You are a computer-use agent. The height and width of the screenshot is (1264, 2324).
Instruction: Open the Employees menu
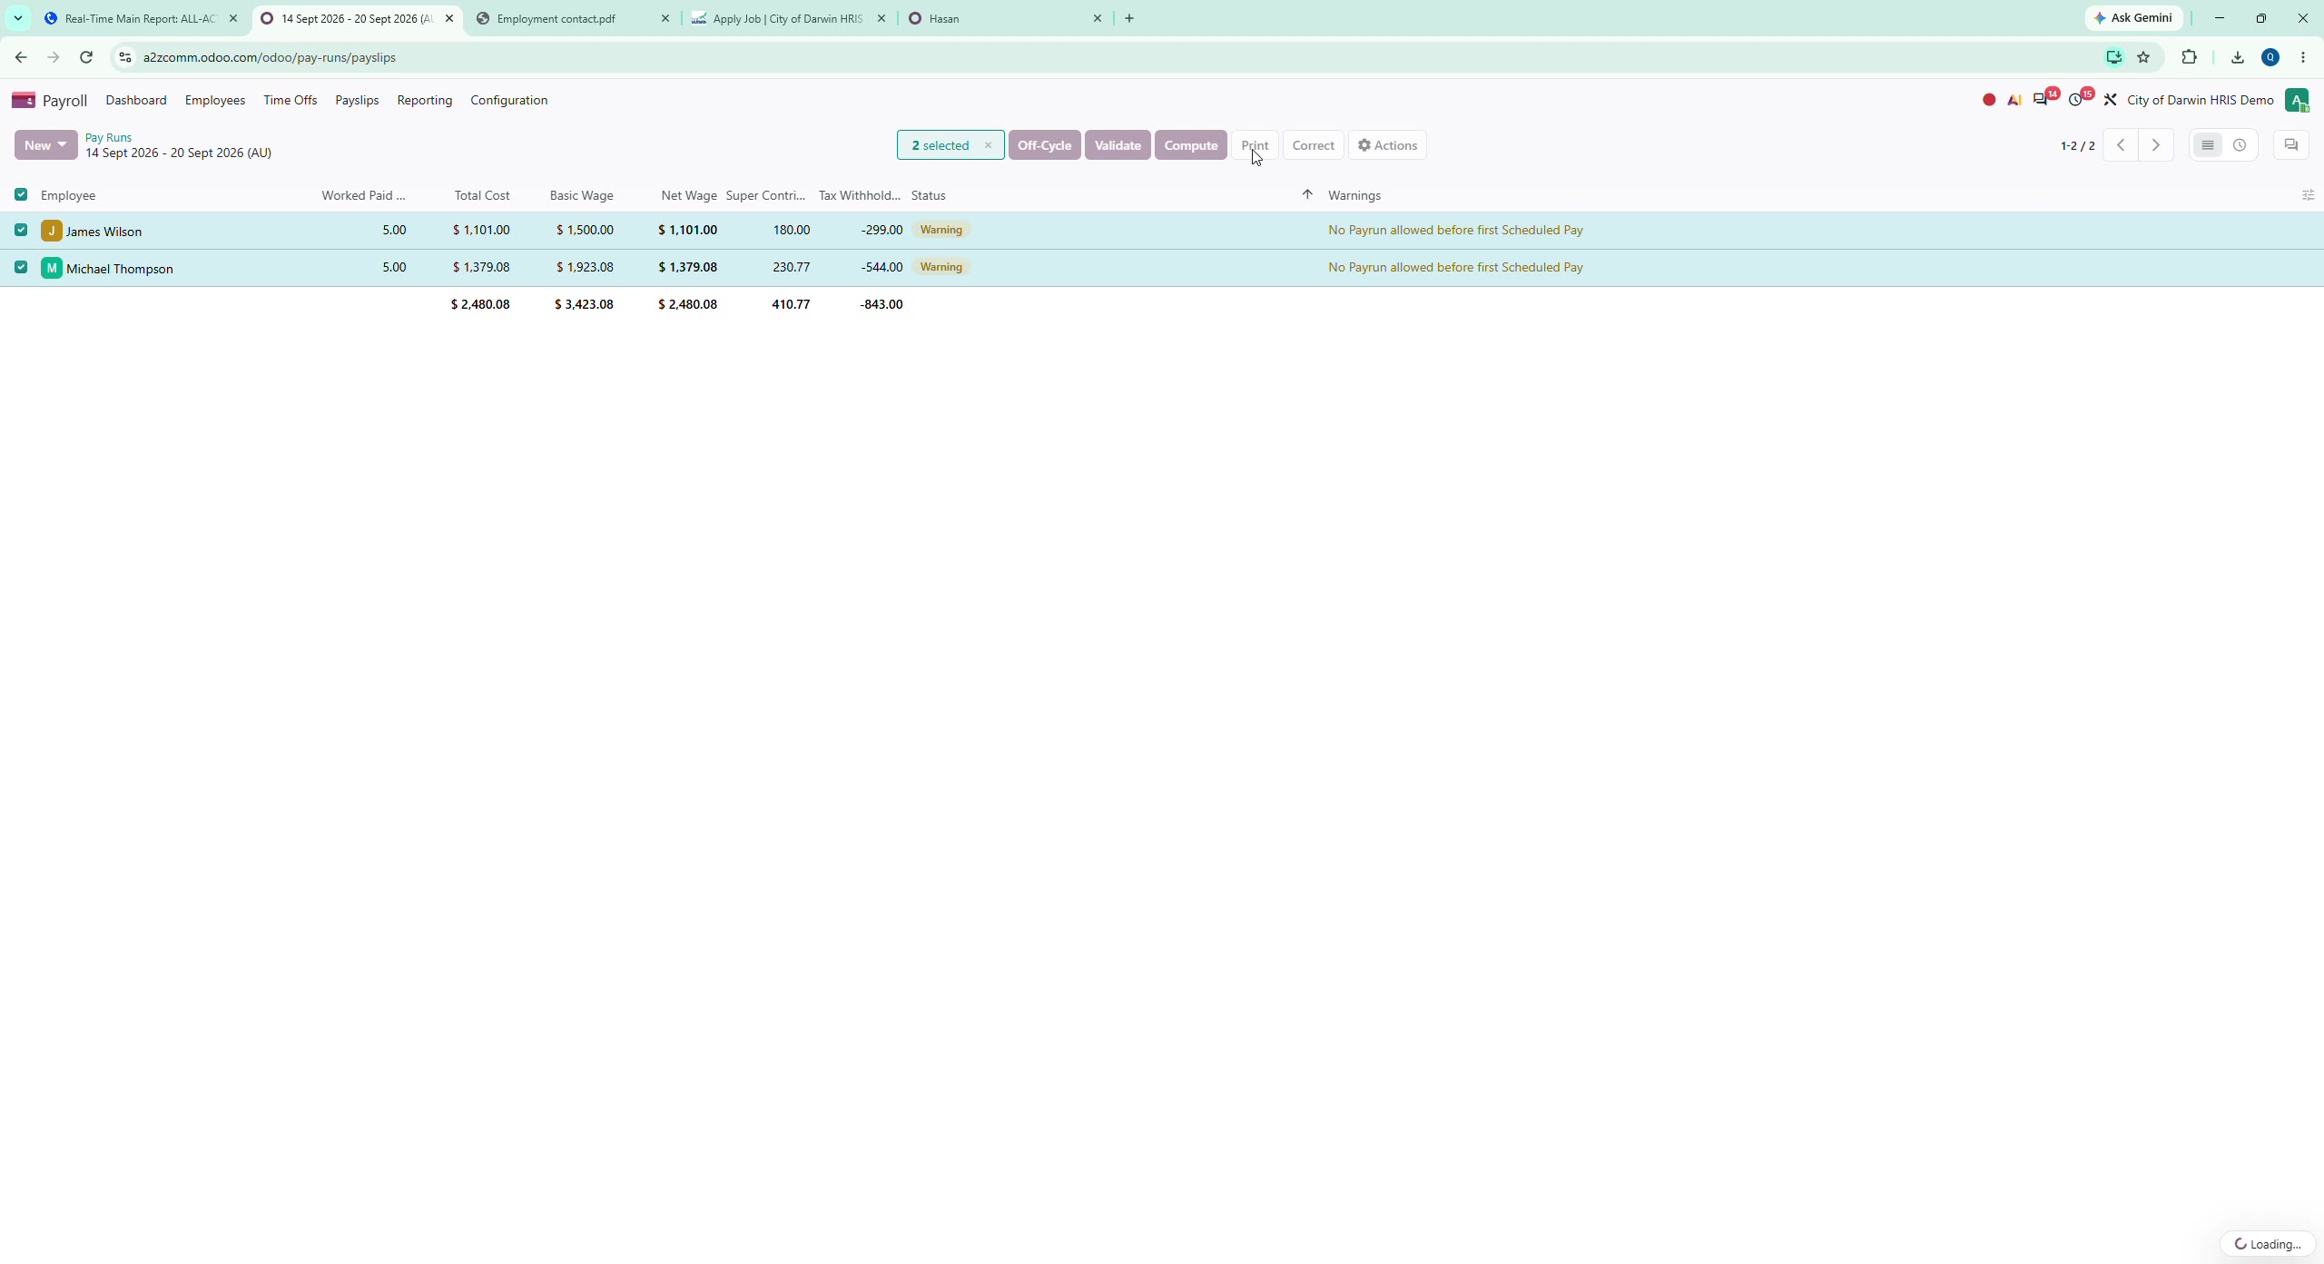[x=215, y=100]
